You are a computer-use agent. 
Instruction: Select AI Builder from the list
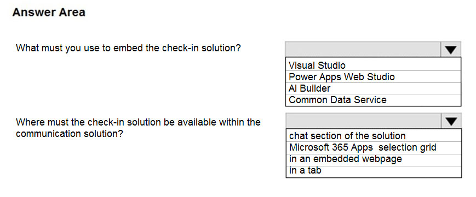pos(373,88)
